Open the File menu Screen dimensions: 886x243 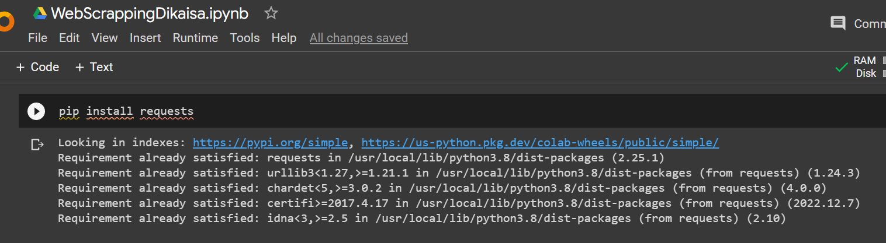click(x=37, y=38)
